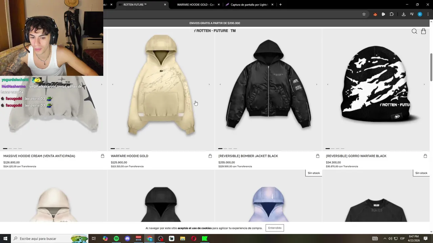Close the Captura de pantalla Lightshot tab
The image size is (433, 243).
[272, 5]
